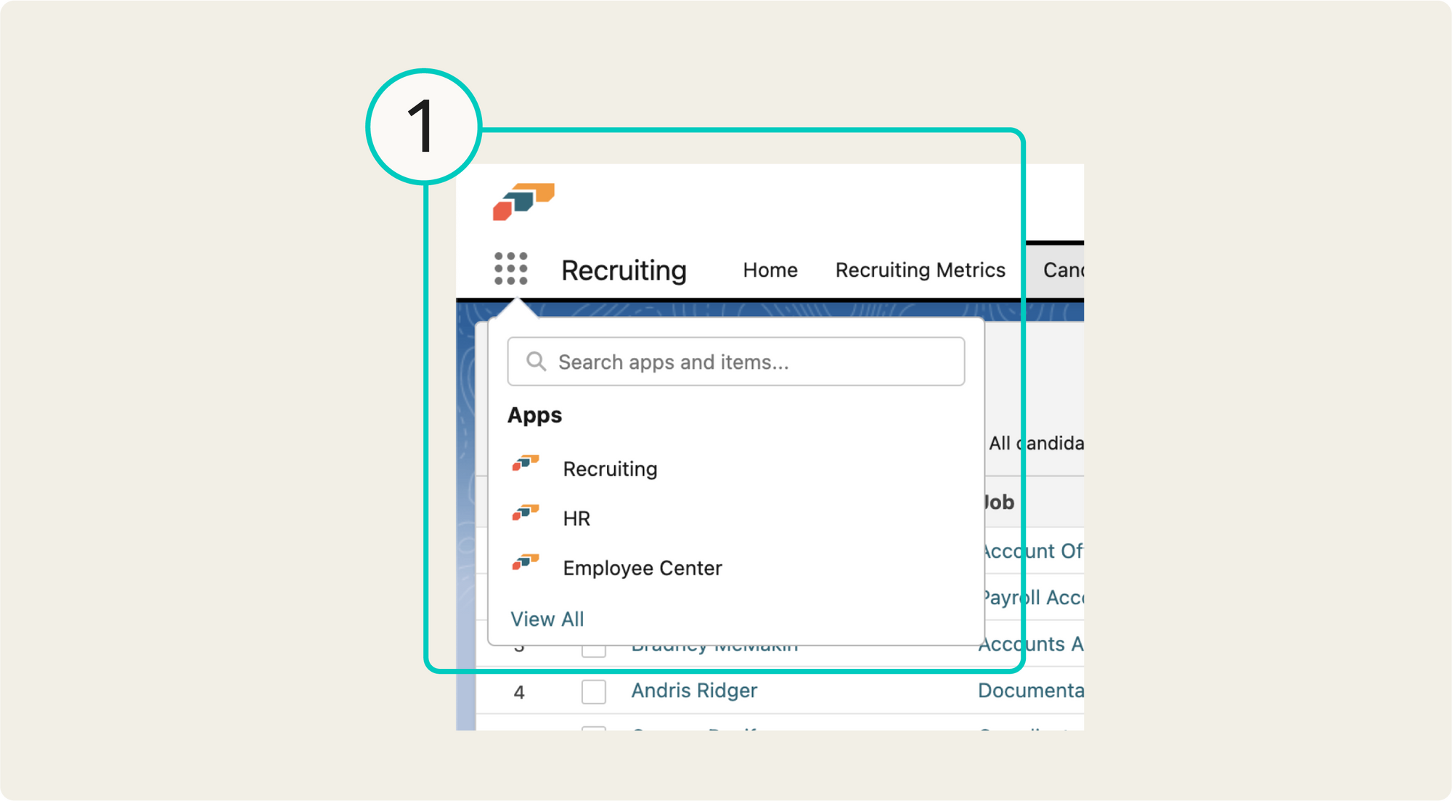Open Andris Ridger's candidate record
This screenshot has width=1452, height=801.
coord(693,691)
